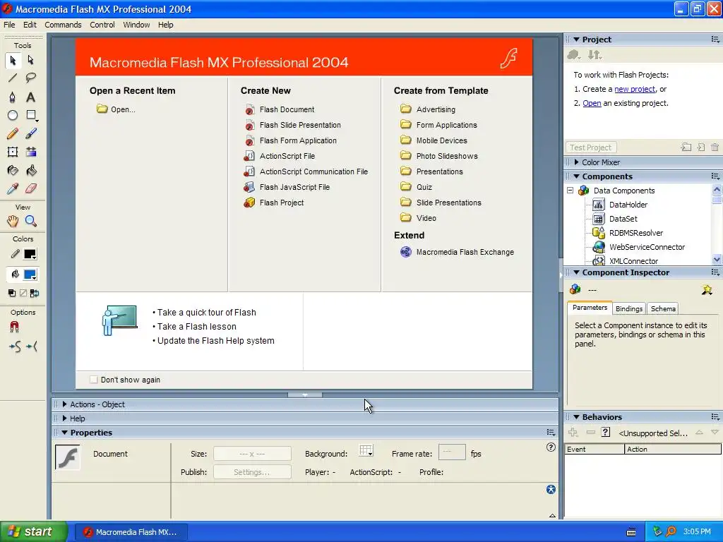The width and height of the screenshot is (723, 542).
Task: Select the Selection arrow tool
Action: tap(13, 61)
